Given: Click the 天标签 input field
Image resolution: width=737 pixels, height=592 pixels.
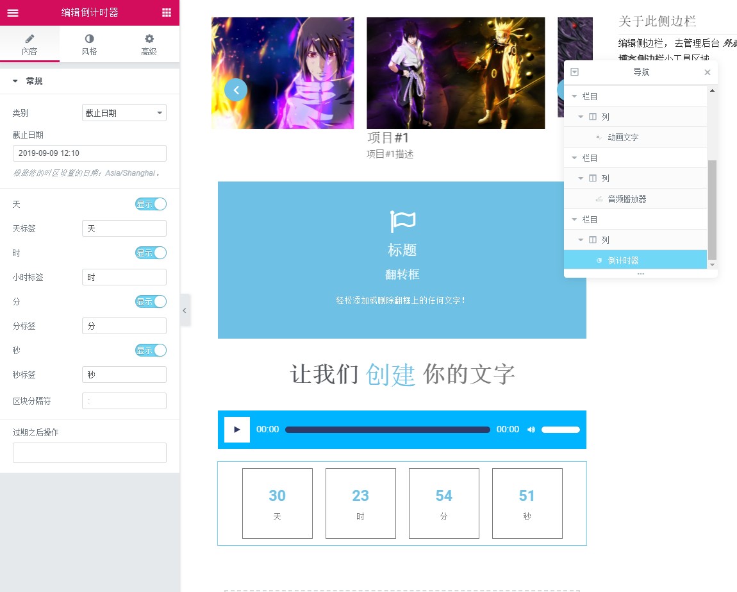Looking at the screenshot, I should click(x=124, y=228).
